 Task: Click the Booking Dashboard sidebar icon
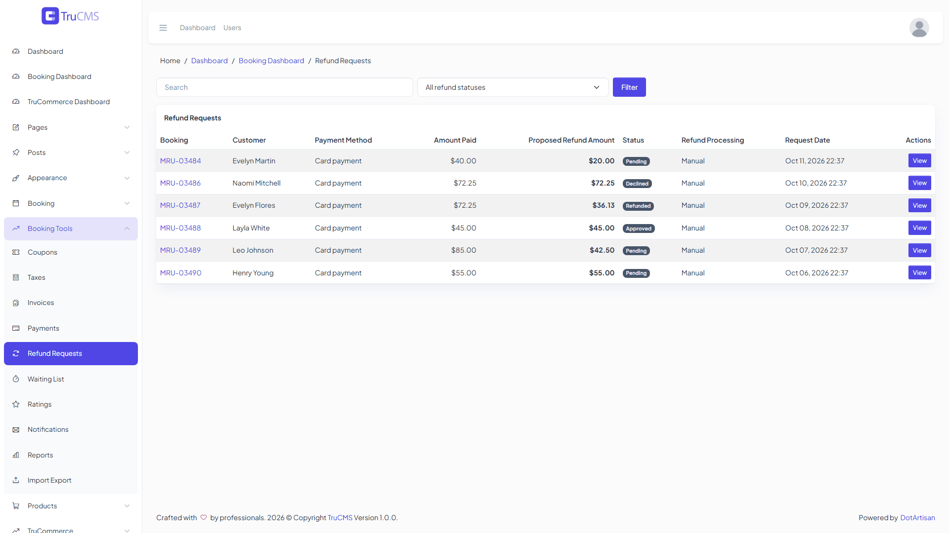tap(16, 76)
